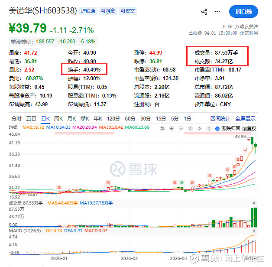
Task: Click the green 跌 marker on the chart
Action: [x=182, y=182]
